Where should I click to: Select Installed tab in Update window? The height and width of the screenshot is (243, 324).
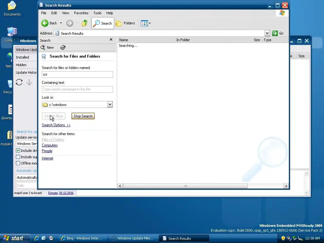(26, 57)
